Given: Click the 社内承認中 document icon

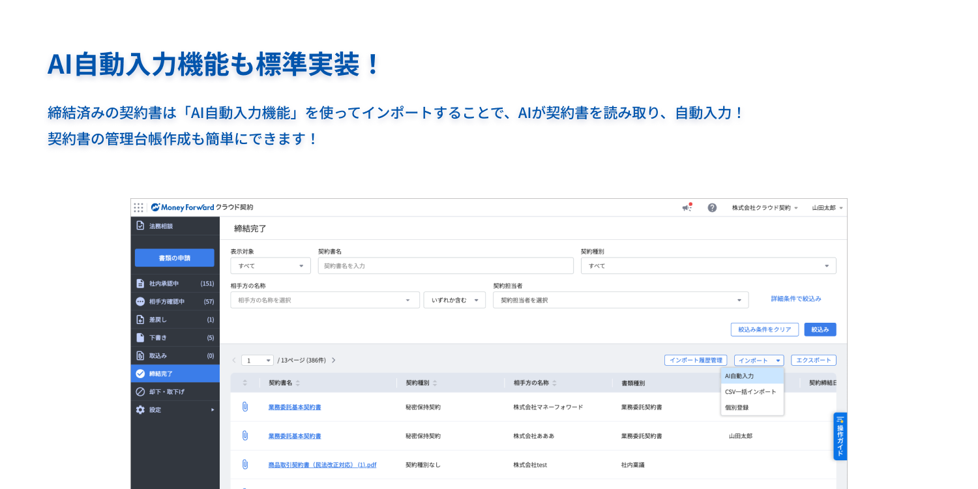Looking at the screenshot, I should pos(140,284).
